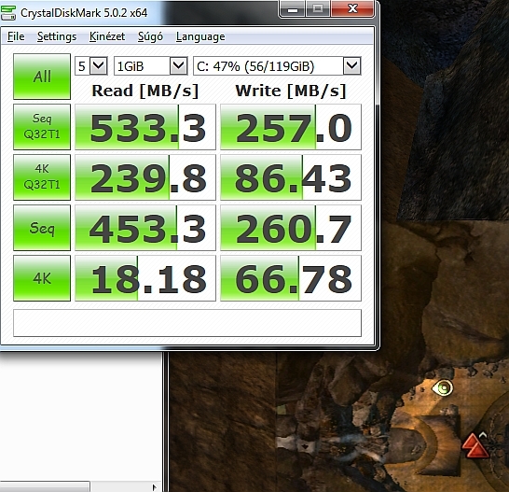Open the Súgó help menu

150,36
